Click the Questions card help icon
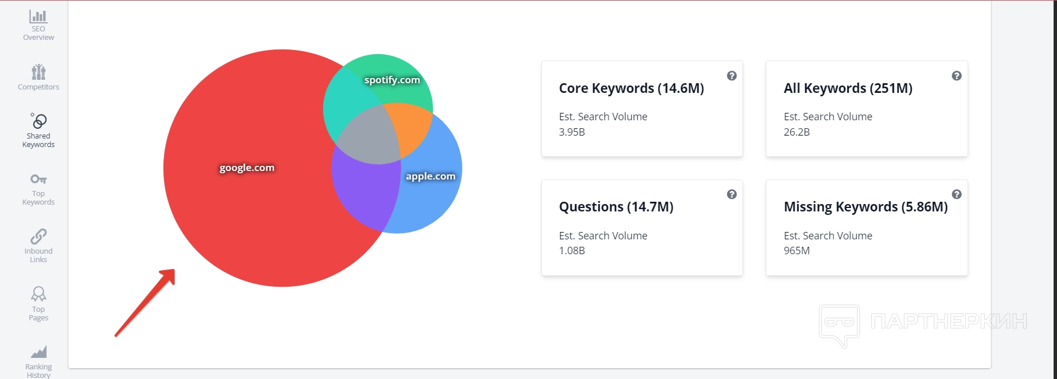Image resolution: width=1057 pixels, height=379 pixels. pyautogui.click(x=732, y=194)
